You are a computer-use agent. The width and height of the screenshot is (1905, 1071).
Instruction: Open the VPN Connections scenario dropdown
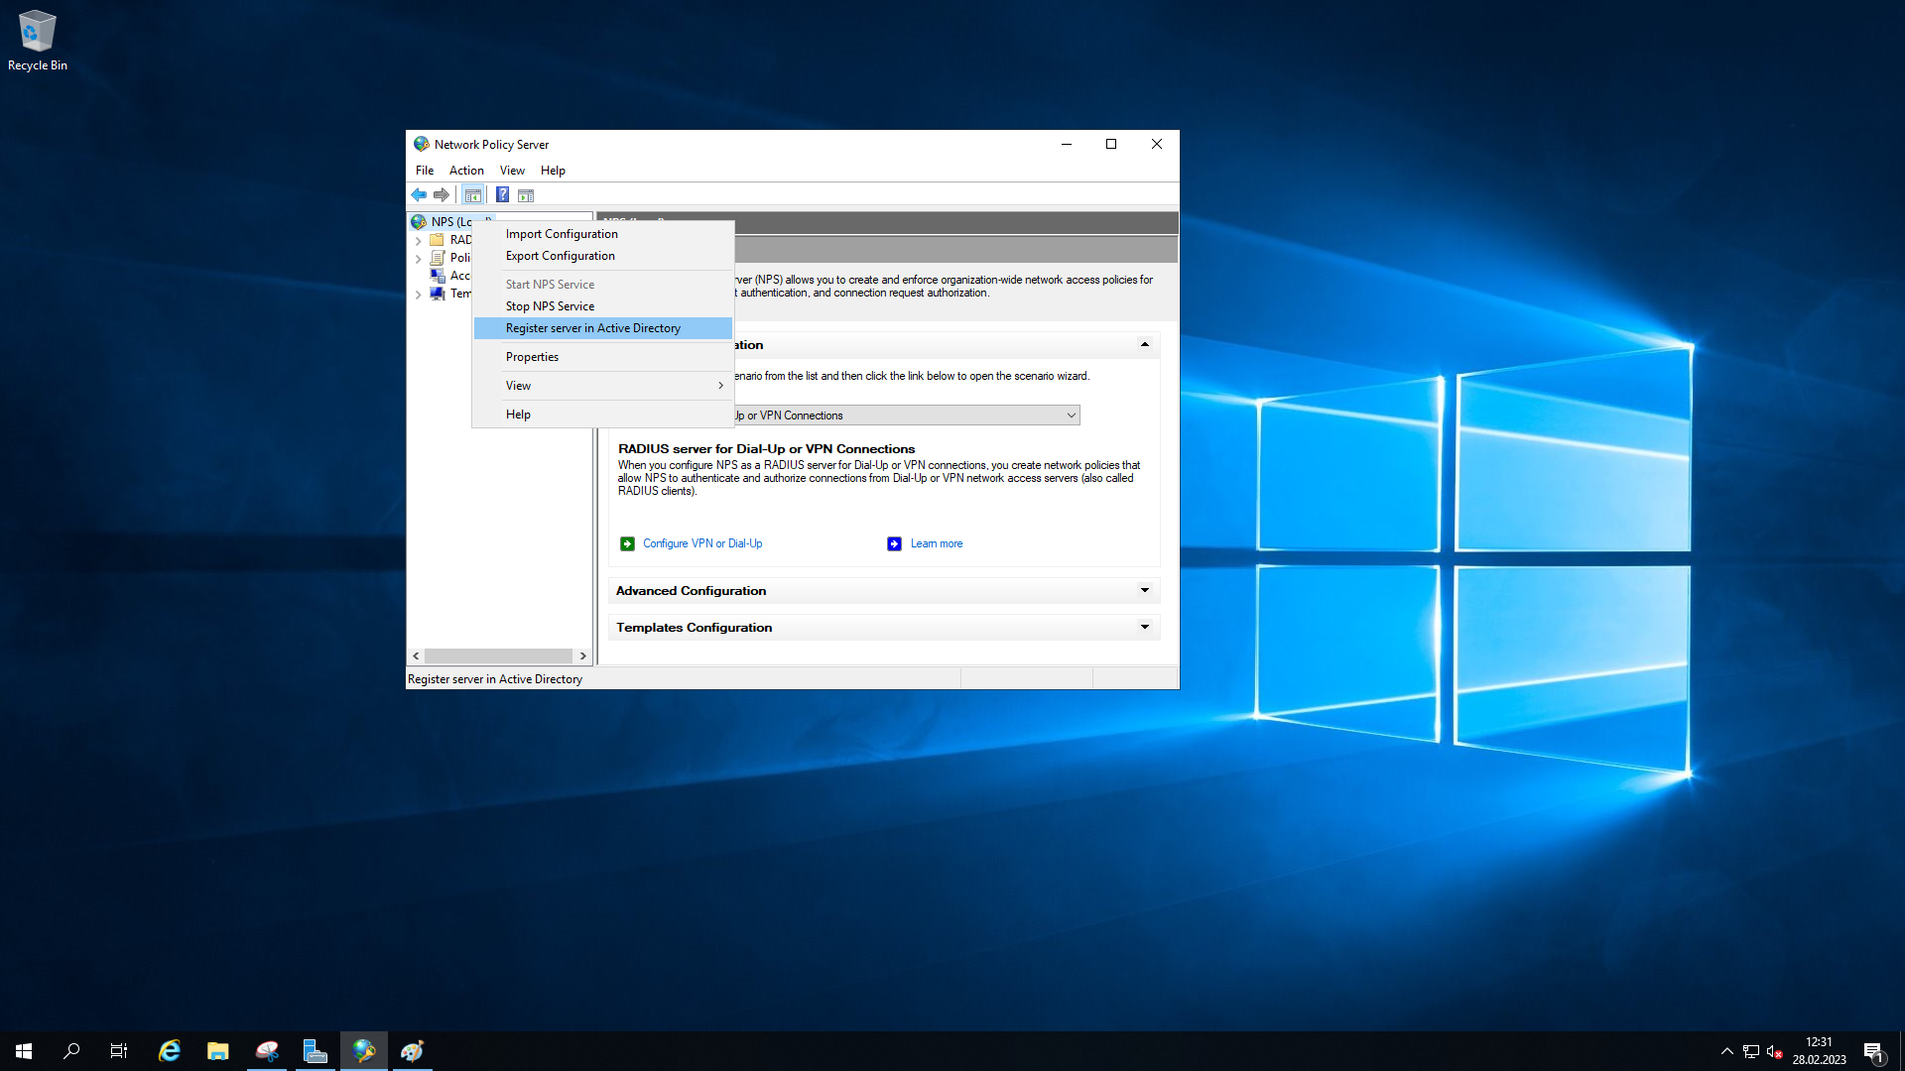(x=1071, y=416)
